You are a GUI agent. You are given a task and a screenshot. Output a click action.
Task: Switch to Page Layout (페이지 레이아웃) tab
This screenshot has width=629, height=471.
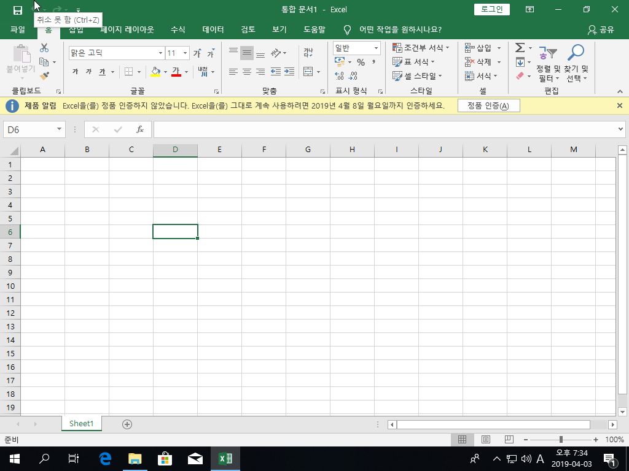click(127, 29)
